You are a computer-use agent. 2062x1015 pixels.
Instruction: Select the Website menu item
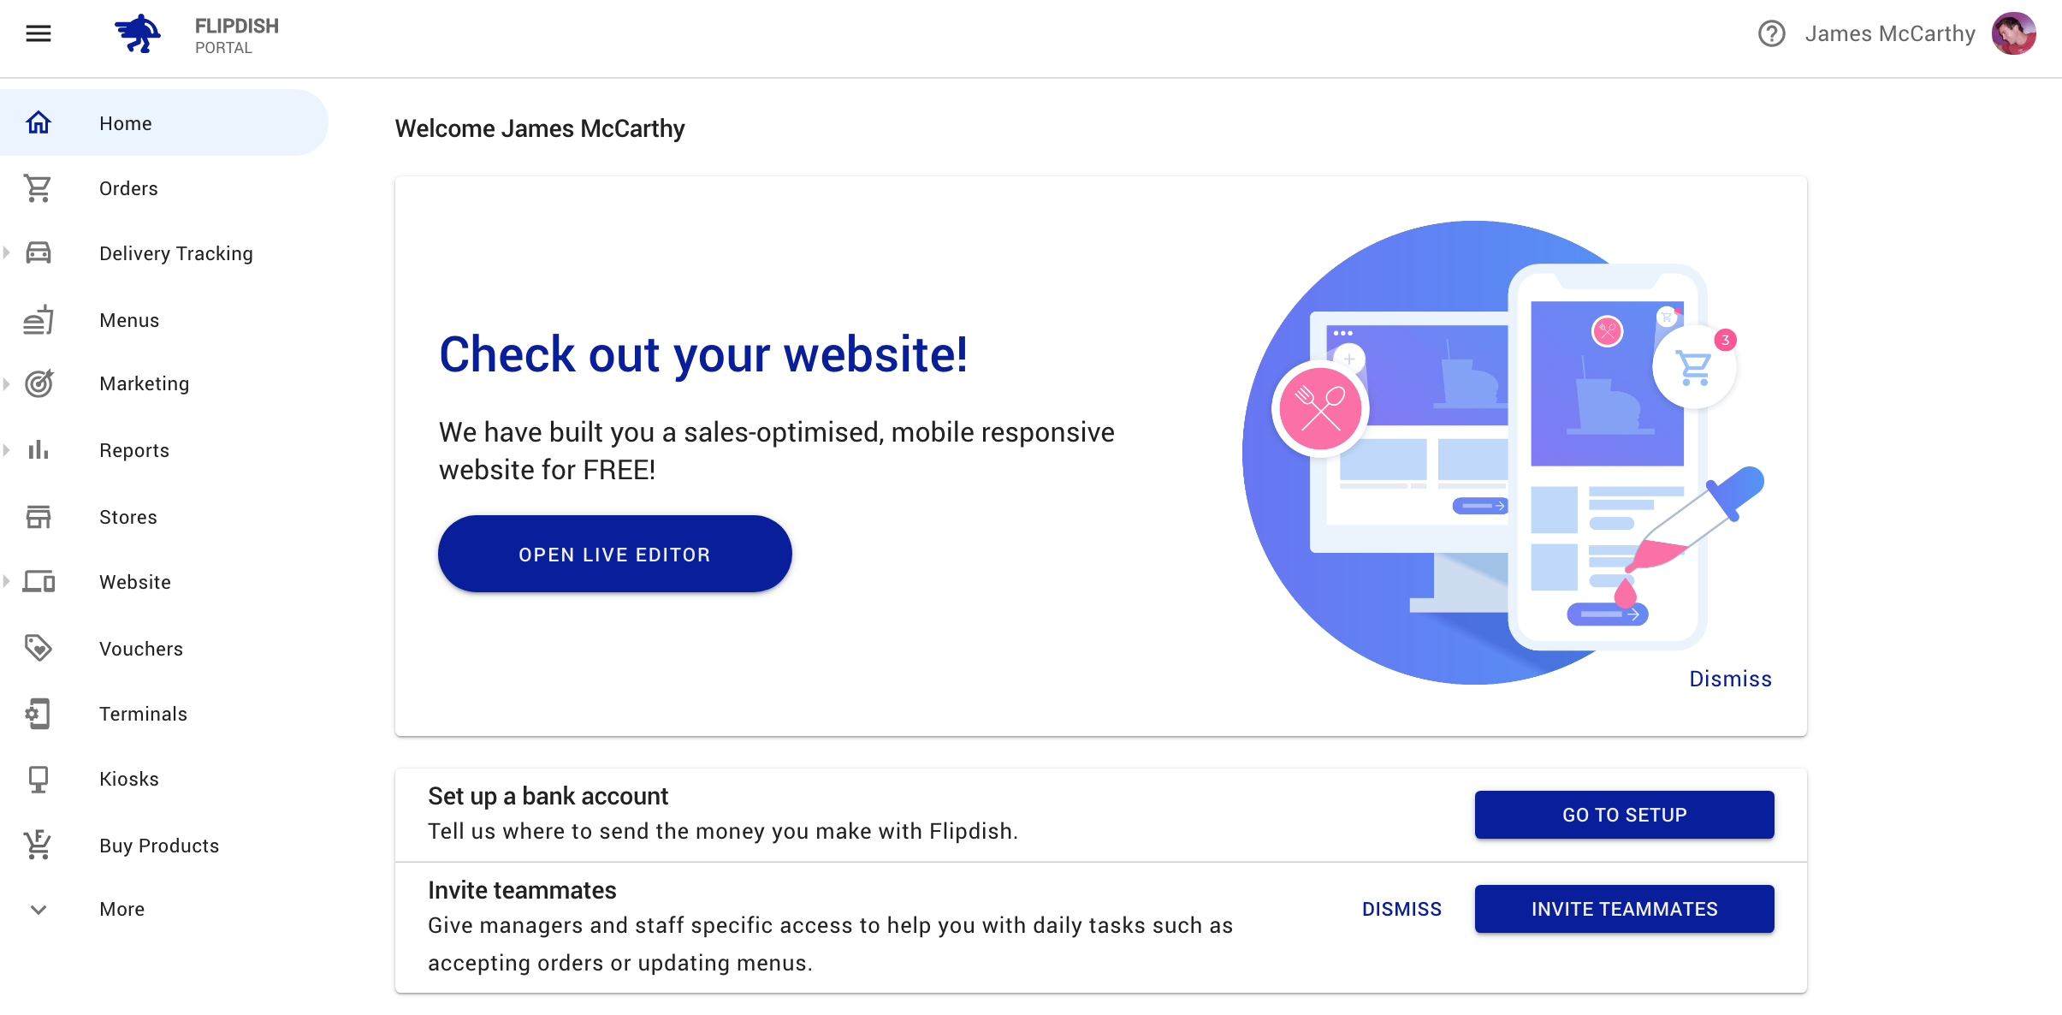[135, 581]
